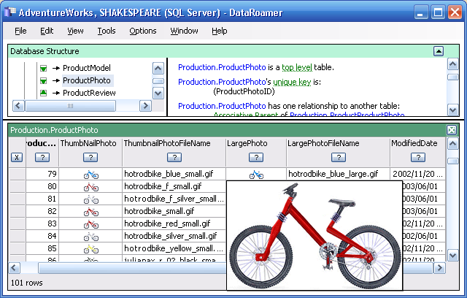Viewport: 467px width, 298px height.
Task: Click the green icon beside ProductModel
Action: 43,69
